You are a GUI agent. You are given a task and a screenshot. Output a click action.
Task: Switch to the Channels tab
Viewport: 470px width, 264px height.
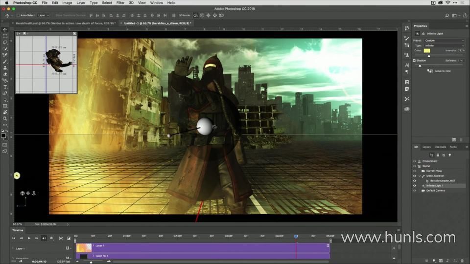[440, 147]
